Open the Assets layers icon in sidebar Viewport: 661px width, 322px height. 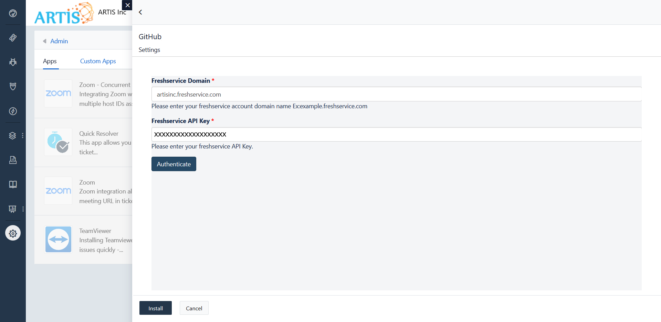point(13,136)
